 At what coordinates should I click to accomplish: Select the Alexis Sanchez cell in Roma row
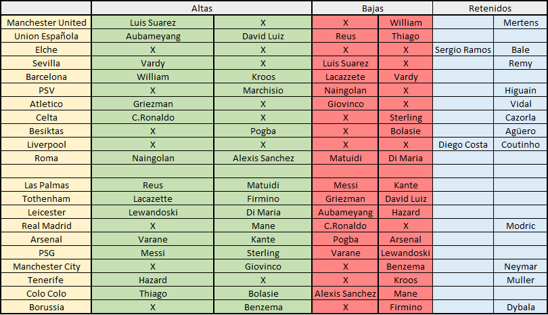pyautogui.click(x=262, y=159)
